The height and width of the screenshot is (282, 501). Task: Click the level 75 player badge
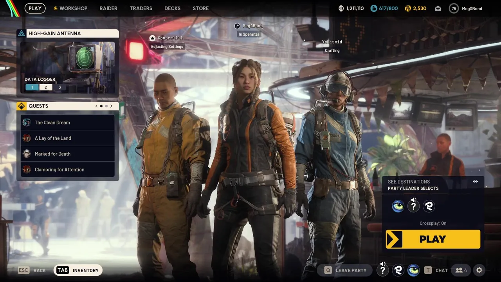[x=454, y=8]
